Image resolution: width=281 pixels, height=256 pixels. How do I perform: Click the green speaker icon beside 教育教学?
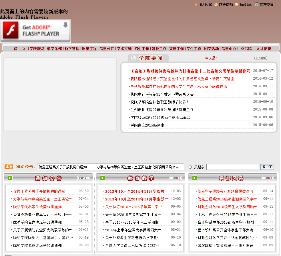tap(102, 178)
